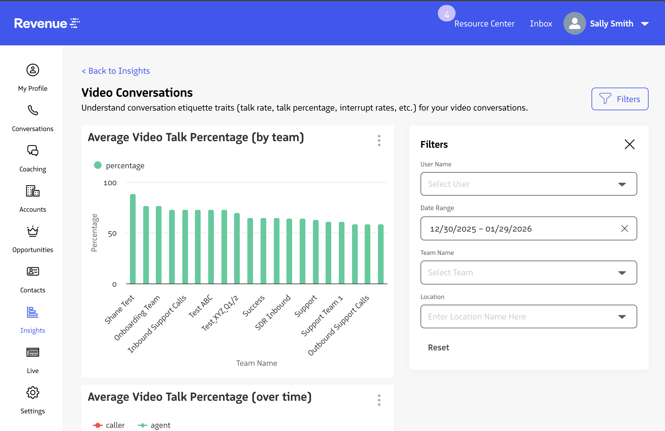Open My Profile from the sidebar
This screenshot has width=665, height=431.
[32, 71]
